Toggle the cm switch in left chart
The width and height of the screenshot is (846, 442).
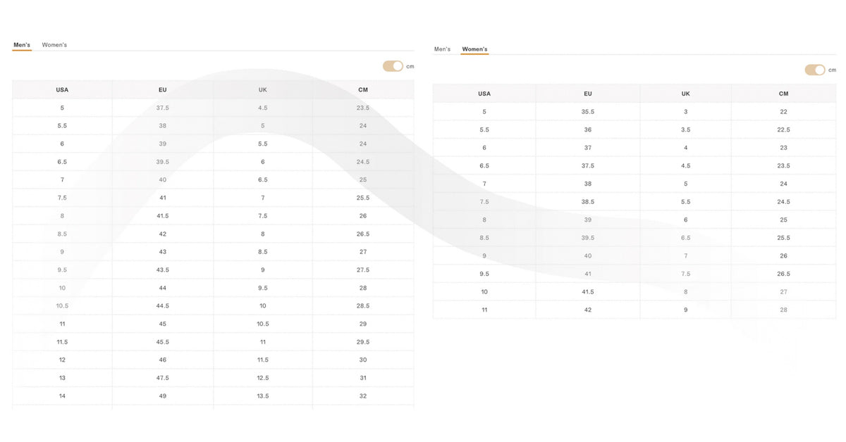tap(393, 66)
